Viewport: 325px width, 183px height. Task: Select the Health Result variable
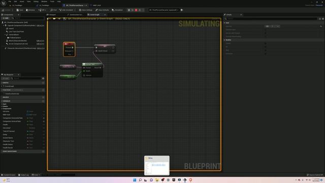pos(23,148)
